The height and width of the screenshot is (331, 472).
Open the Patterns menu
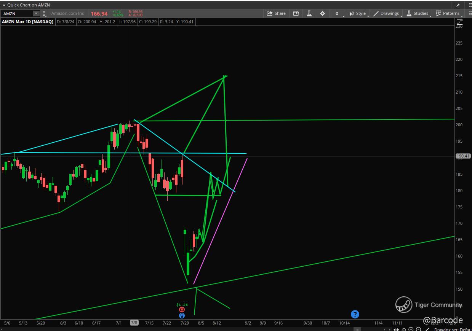pyautogui.click(x=448, y=13)
